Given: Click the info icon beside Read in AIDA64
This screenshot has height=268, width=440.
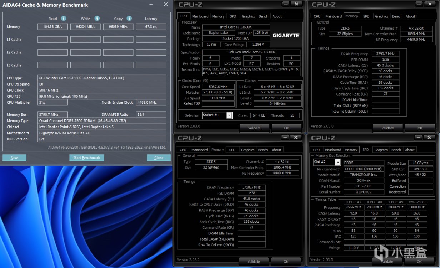Looking at the screenshot, I should [64, 18].
